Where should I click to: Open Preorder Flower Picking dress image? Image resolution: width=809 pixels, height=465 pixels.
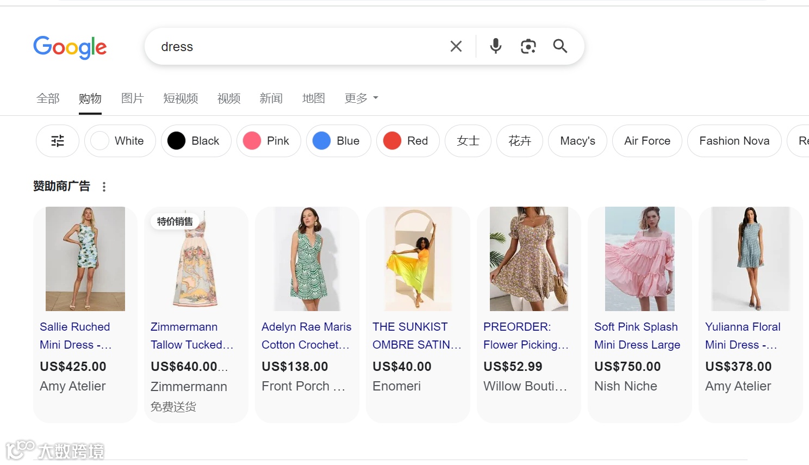point(529,259)
